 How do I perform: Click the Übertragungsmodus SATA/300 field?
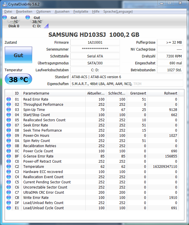point(95,63)
